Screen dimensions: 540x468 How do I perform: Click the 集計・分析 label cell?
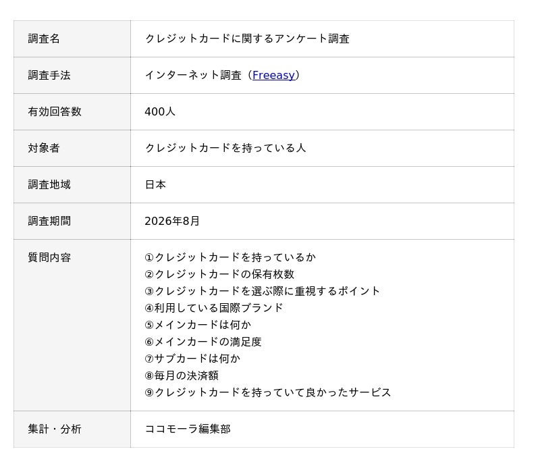pyautogui.click(x=72, y=430)
